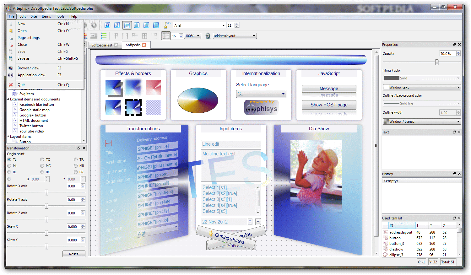The height and width of the screenshot is (275, 471).
Task: Click the Message button on canvas
Action: (x=329, y=89)
